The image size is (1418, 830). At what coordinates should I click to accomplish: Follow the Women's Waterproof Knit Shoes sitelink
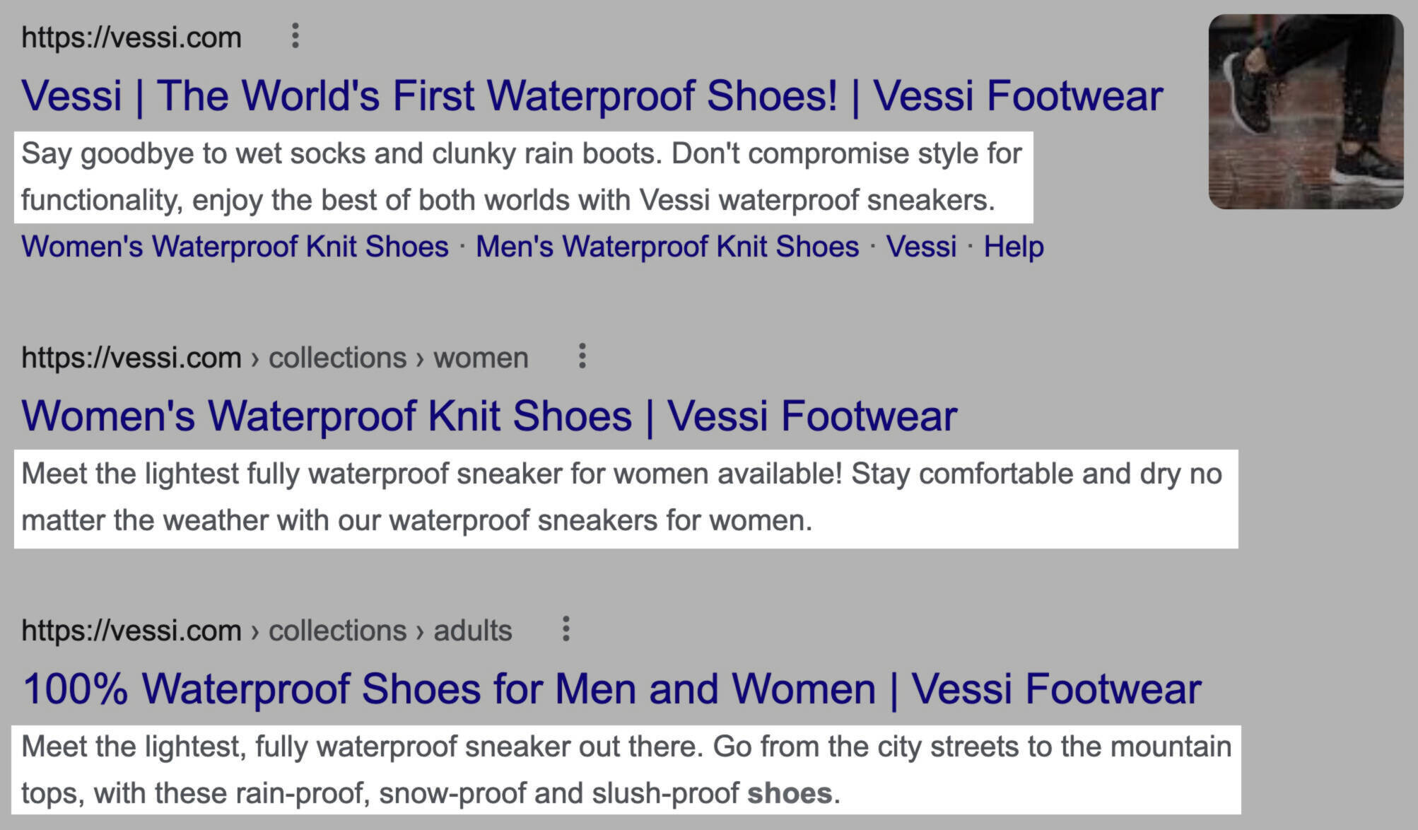235,247
